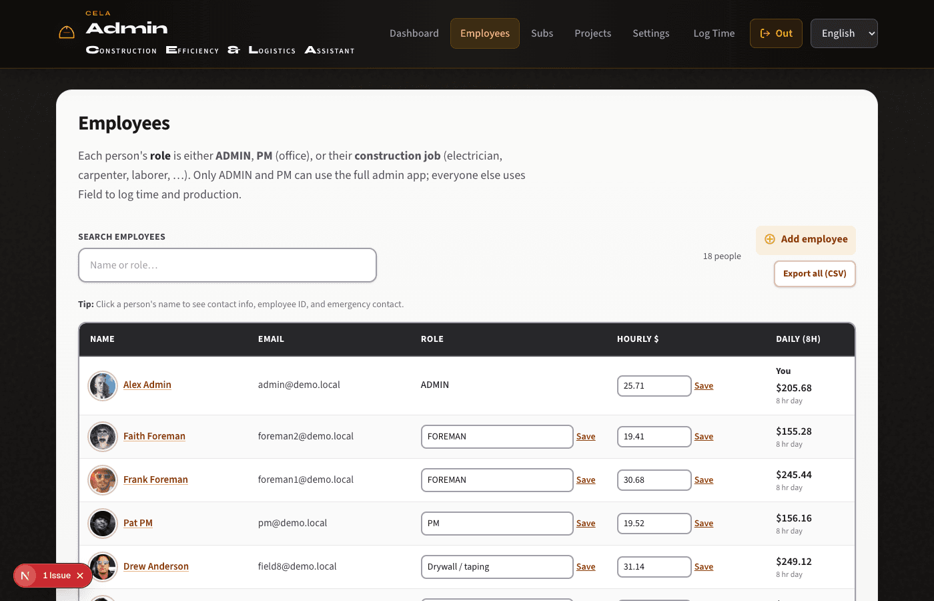Viewport: 934px width, 601px height.
Task: Click Drew Anderson's avatar photo
Action: click(102, 566)
